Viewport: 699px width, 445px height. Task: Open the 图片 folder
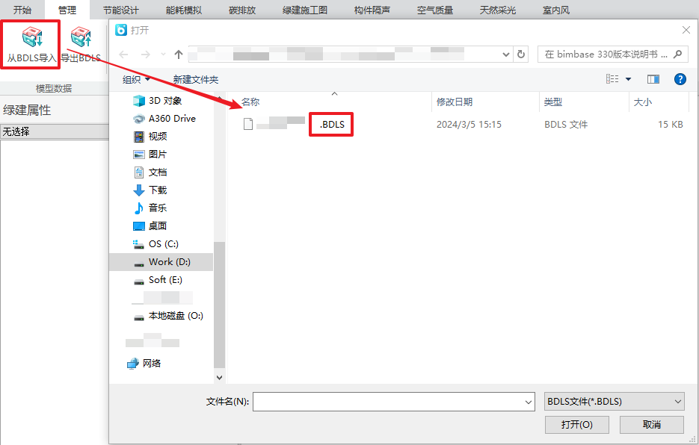pyautogui.click(x=158, y=154)
